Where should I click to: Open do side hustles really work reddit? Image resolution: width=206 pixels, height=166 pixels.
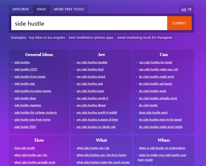[161, 127]
